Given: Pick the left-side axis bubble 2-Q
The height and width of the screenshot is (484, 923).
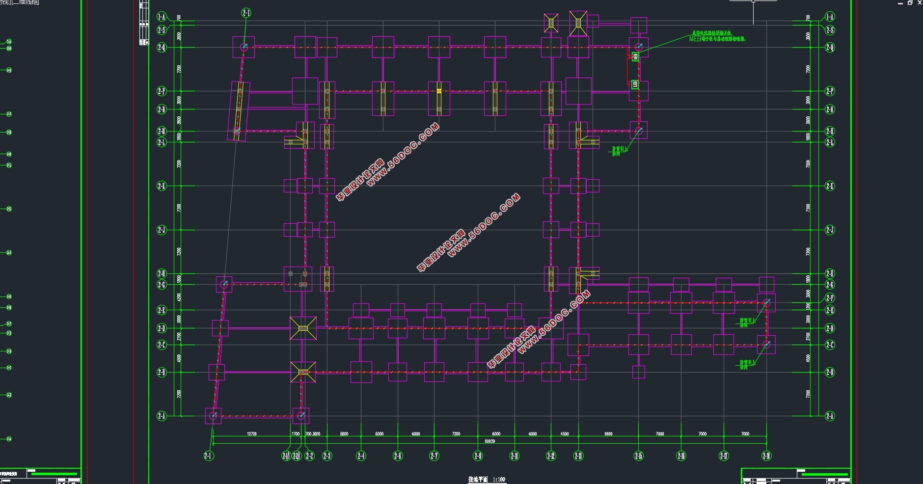Looking at the screenshot, I should [x=162, y=48].
